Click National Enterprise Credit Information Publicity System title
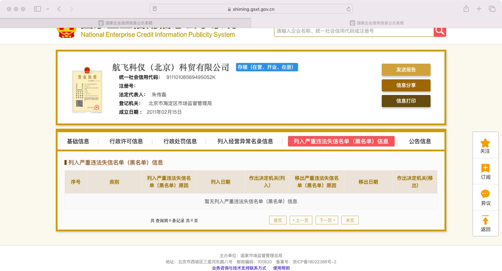 [158, 34]
